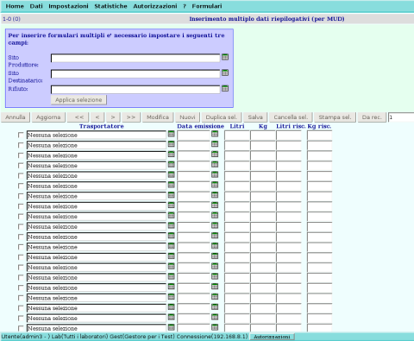Image resolution: width=414 pixels, height=341 pixels.
Task: Open first row Data emissione calendar icon
Action: [215, 134]
